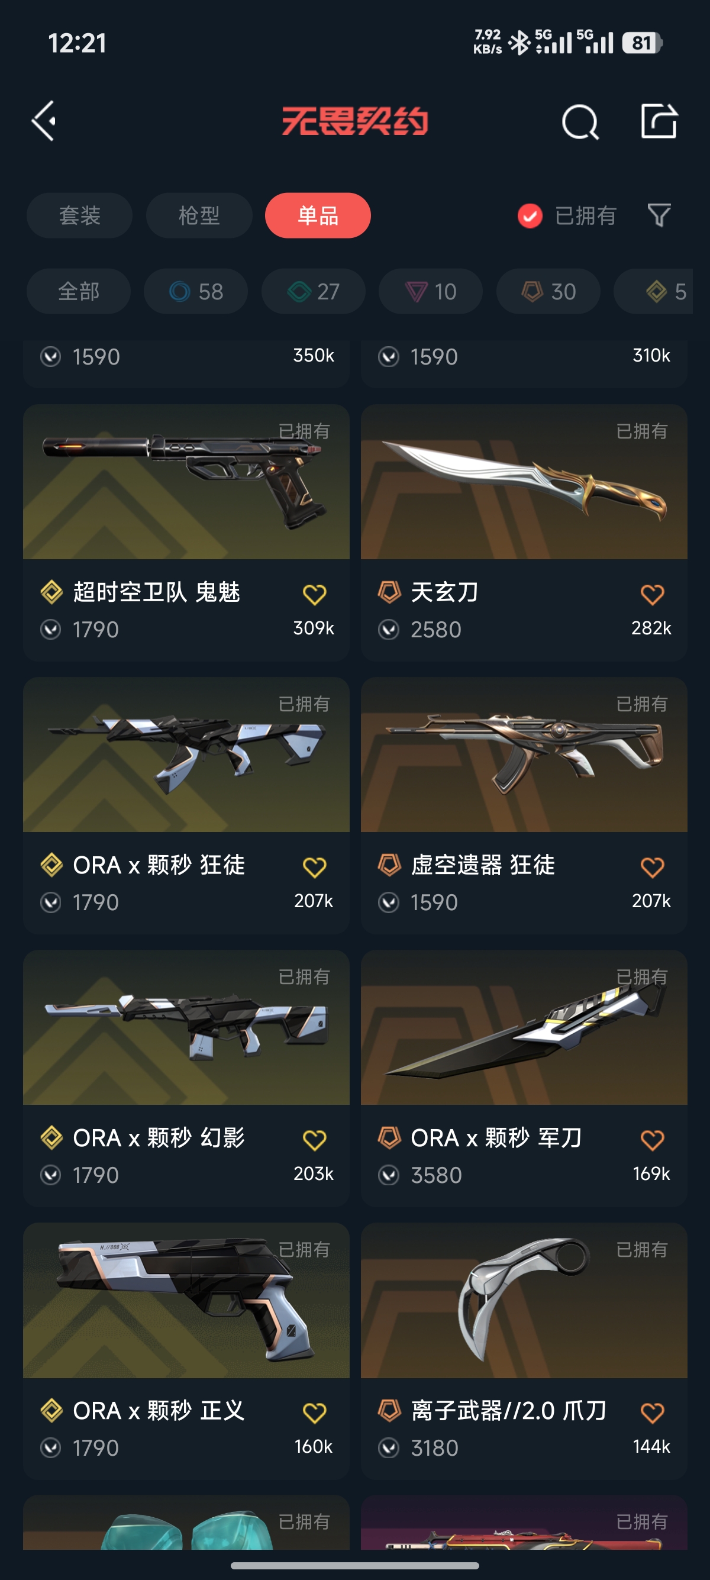710x1580 pixels.
Task: Tap heart on ORA x 颗秒 幻影
Action: pyautogui.click(x=315, y=1140)
